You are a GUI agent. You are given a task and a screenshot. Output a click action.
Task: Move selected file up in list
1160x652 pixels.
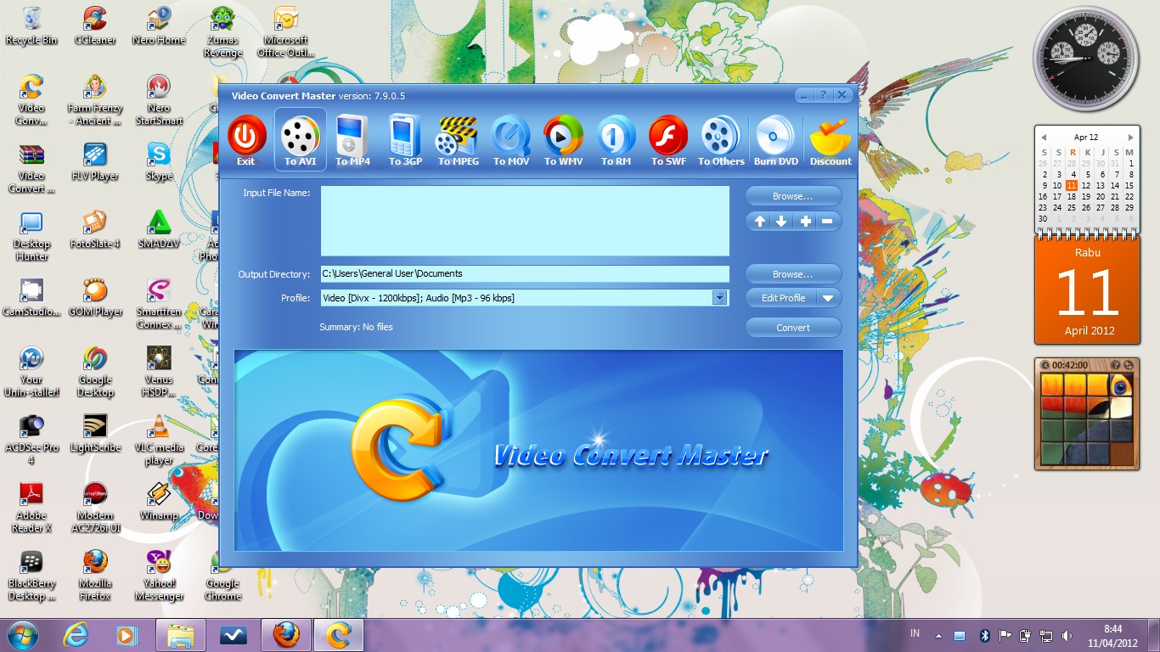pyautogui.click(x=759, y=221)
